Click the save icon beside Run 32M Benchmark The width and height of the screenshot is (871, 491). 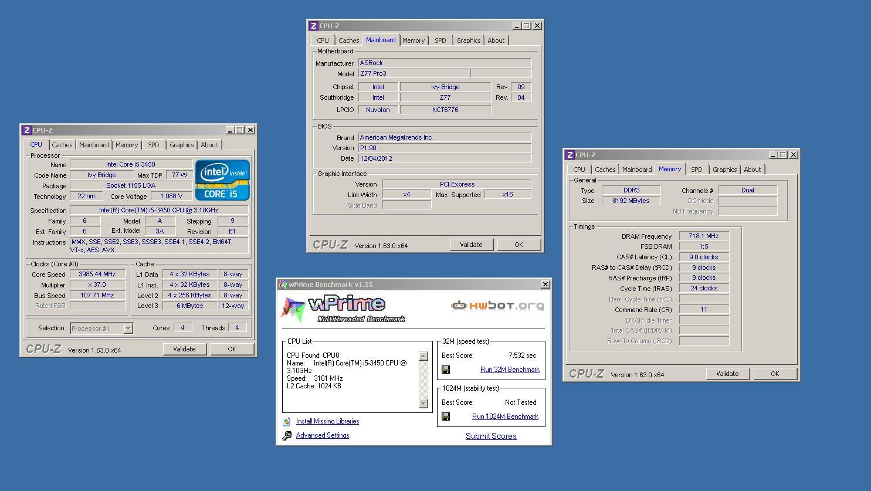tap(446, 370)
